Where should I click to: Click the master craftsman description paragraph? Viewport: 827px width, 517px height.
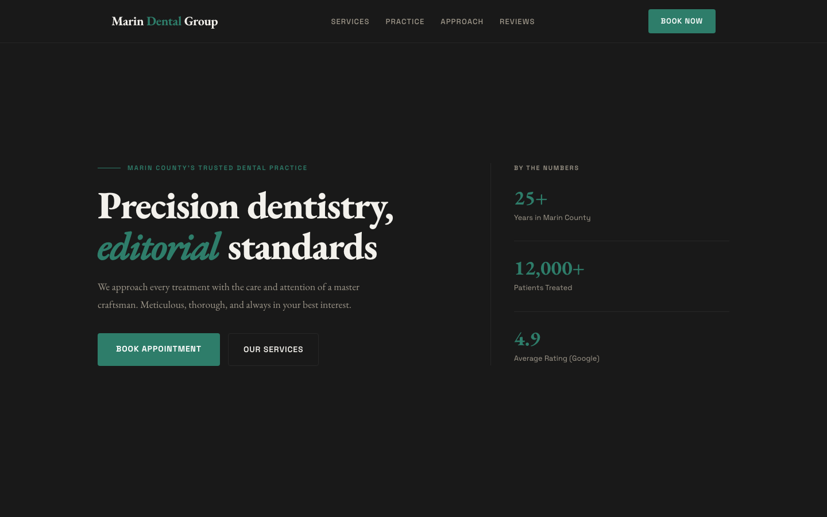click(229, 295)
